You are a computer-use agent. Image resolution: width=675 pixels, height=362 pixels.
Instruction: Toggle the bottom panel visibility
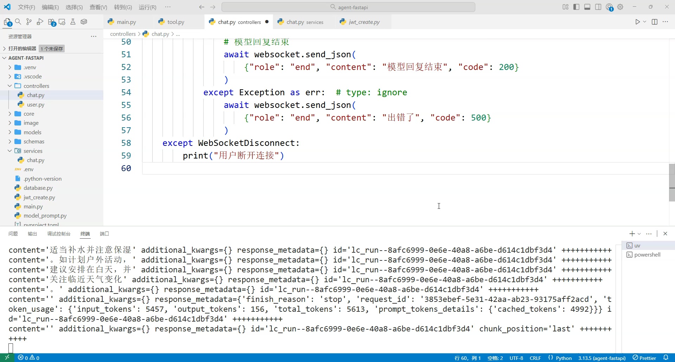point(587,7)
